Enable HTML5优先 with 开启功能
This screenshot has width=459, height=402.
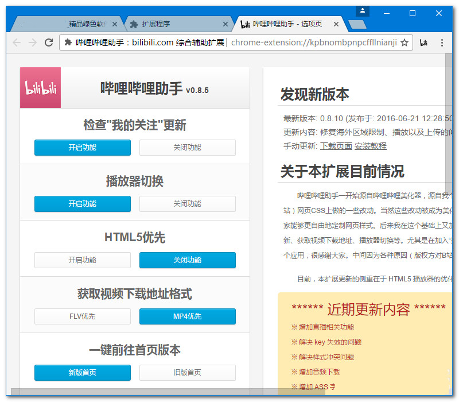coord(82,260)
